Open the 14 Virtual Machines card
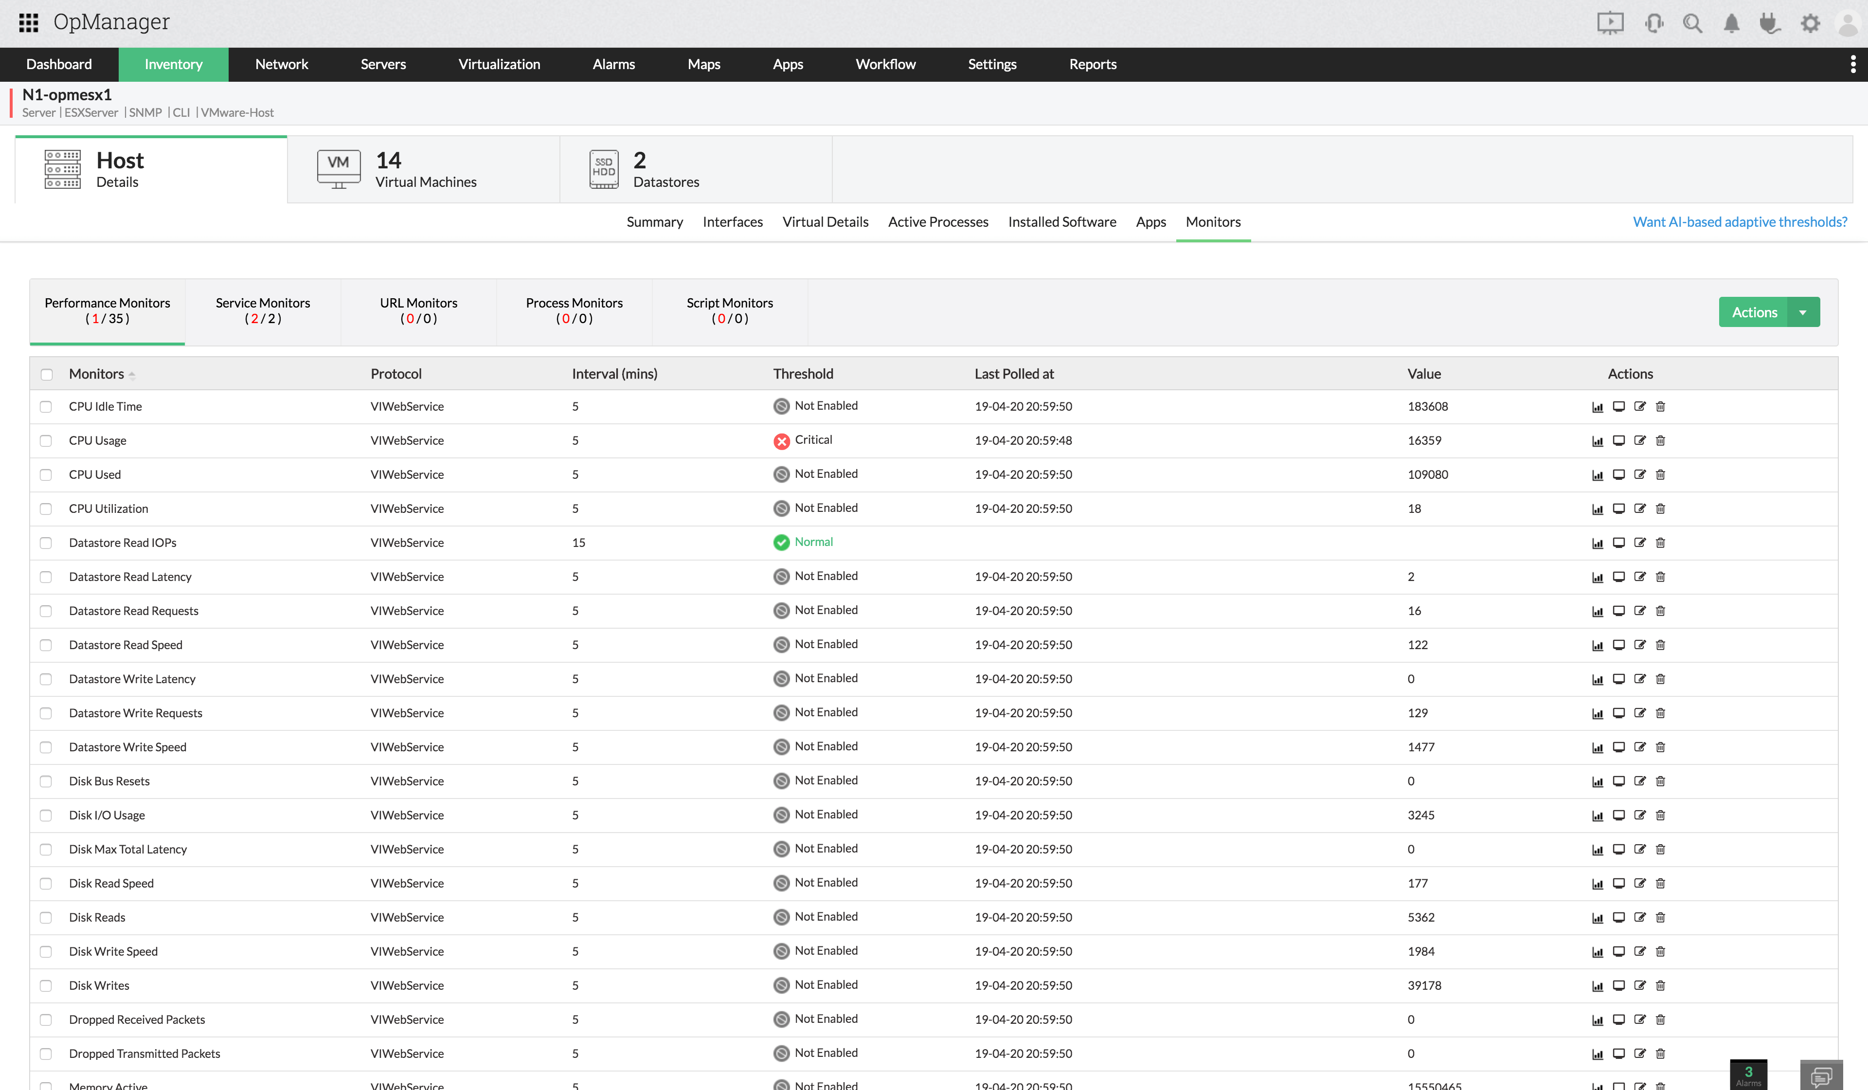Screen dimensions: 1868x1090 pos(423,170)
